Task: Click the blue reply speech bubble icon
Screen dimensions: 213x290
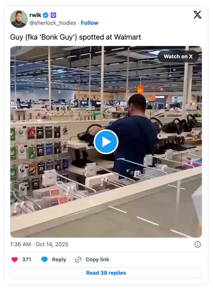Action: pos(44,260)
